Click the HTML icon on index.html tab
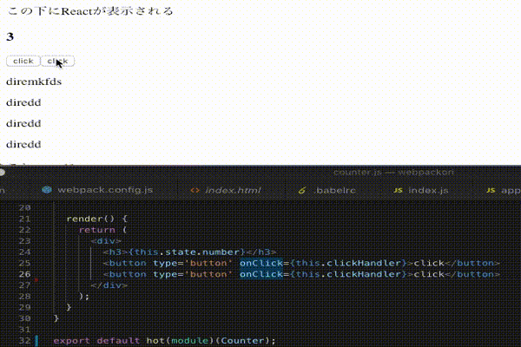 pyautogui.click(x=195, y=190)
